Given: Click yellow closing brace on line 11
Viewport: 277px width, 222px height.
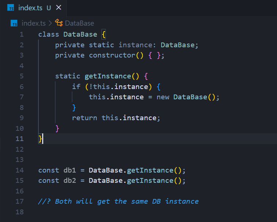Looking at the screenshot, I should pos(40,139).
